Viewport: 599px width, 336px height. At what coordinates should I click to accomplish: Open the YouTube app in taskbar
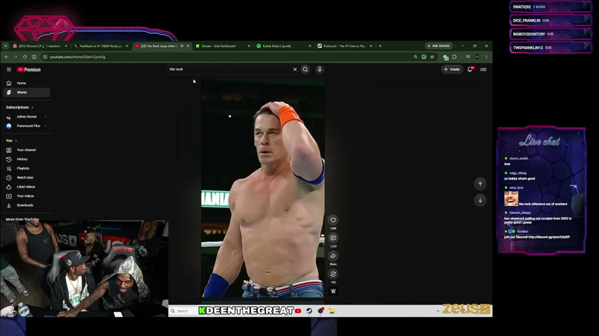pyautogui.click(x=298, y=311)
